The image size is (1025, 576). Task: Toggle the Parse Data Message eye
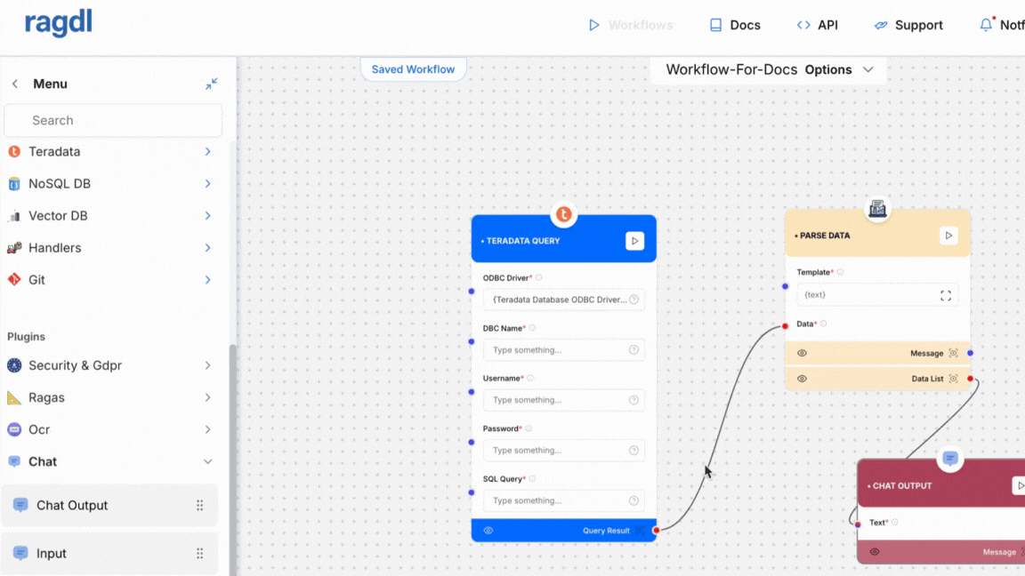coord(802,353)
